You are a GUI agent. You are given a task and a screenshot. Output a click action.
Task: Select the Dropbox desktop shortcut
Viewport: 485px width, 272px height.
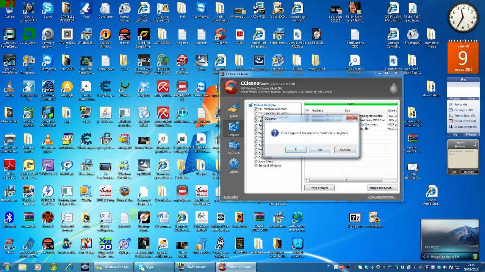pos(144,90)
